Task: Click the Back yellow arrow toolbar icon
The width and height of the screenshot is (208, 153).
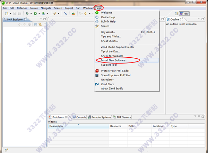Action: pyautogui.click(x=86, y=13)
